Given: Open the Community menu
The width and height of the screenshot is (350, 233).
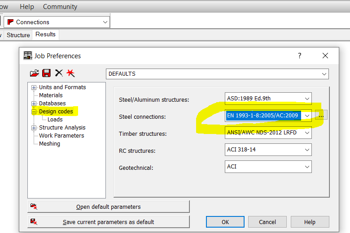Looking at the screenshot, I should 60,7.
